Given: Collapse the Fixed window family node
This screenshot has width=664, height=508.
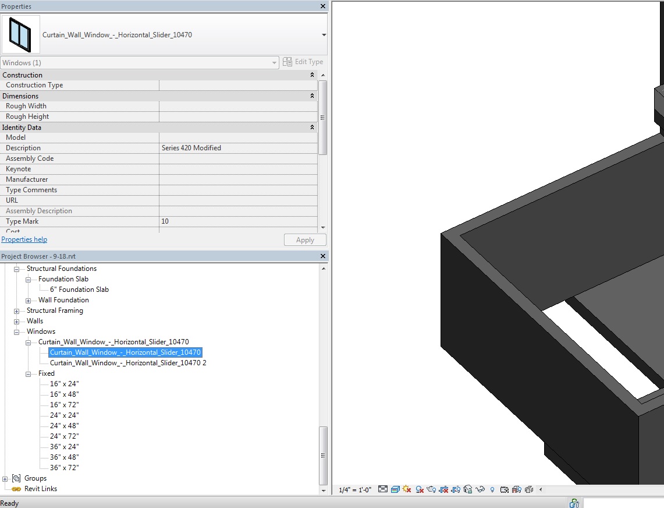Looking at the screenshot, I should tap(28, 374).
